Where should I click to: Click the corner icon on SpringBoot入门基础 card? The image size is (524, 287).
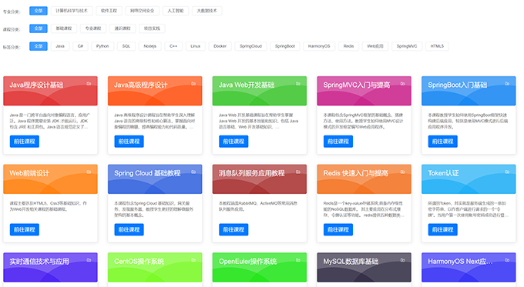507,84
